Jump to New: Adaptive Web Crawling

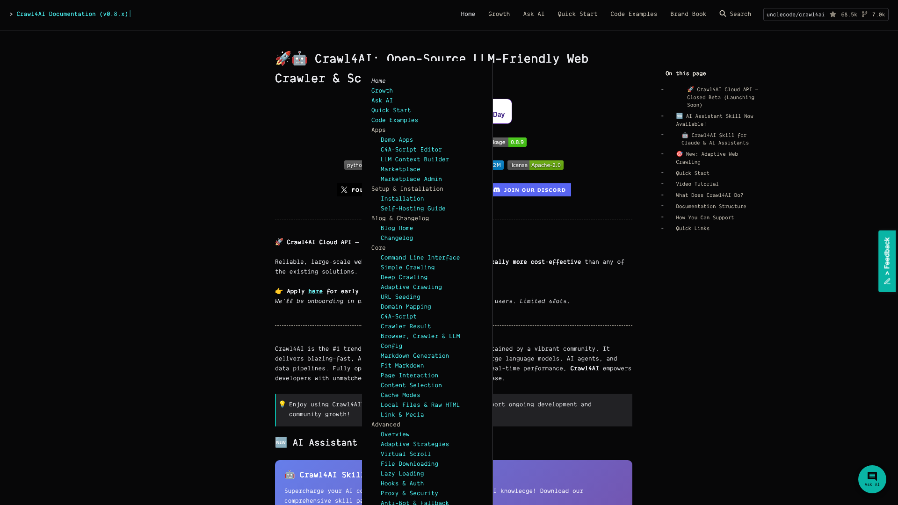(x=707, y=158)
